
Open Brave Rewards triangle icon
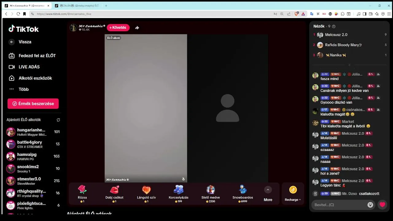click(x=303, y=14)
